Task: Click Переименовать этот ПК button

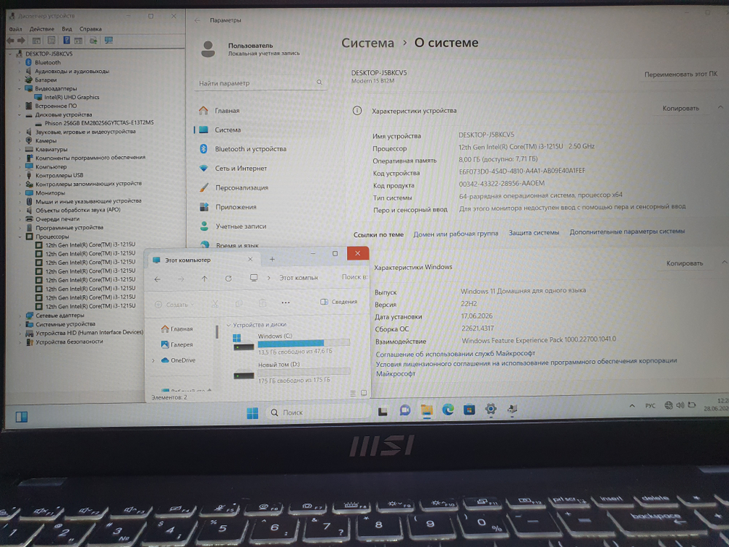Action: point(681,74)
